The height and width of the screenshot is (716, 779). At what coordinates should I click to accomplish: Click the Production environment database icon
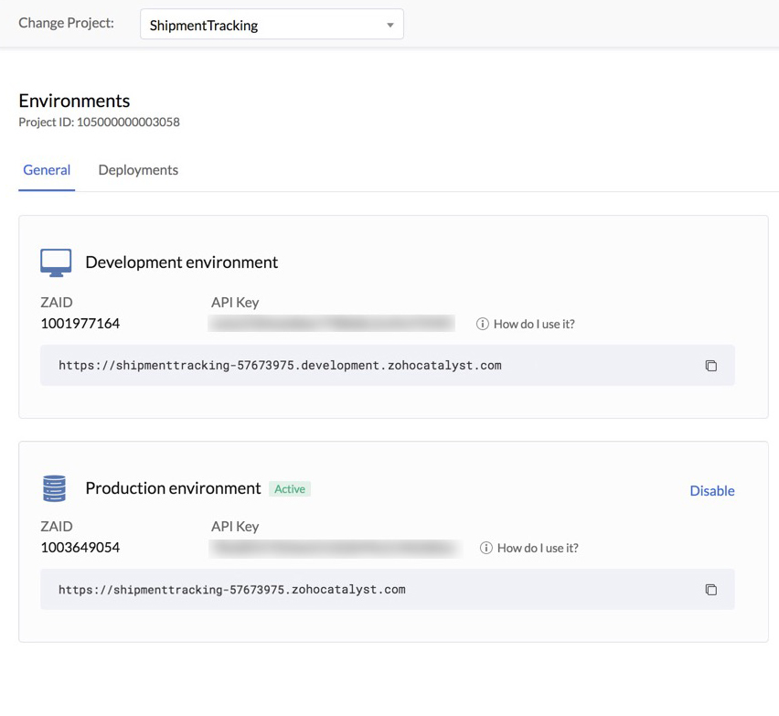(x=54, y=487)
